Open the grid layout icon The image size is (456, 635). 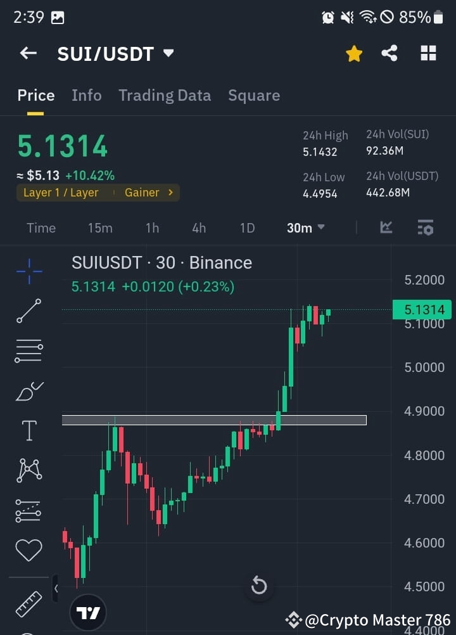(428, 53)
